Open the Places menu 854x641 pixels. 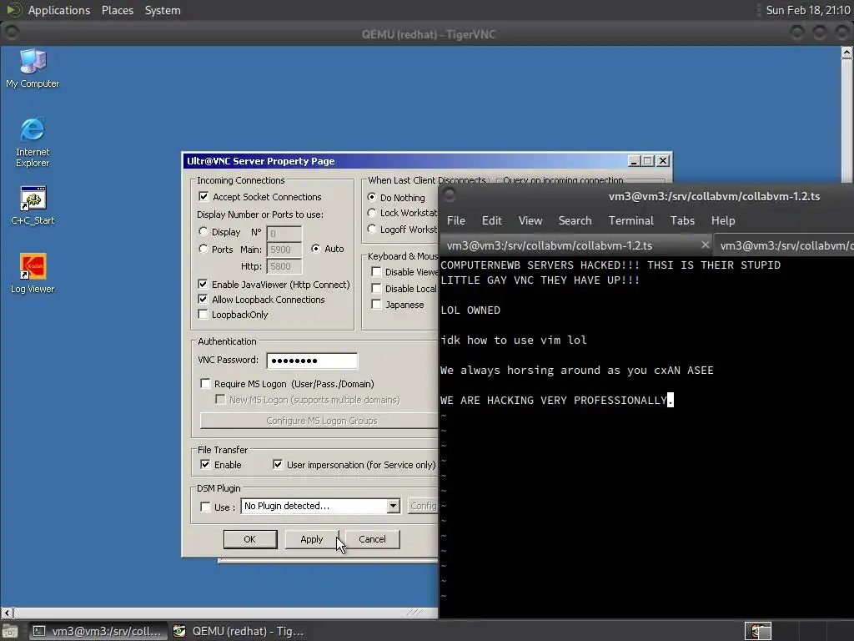(x=117, y=10)
